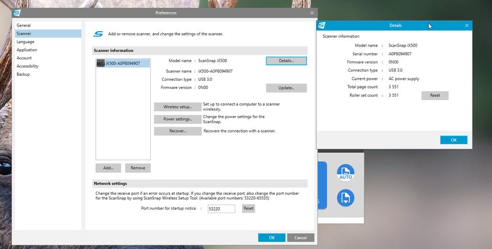This screenshot has width=492, height=249.
Task: Click the blue document download scan icon
Action: coord(345,198)
